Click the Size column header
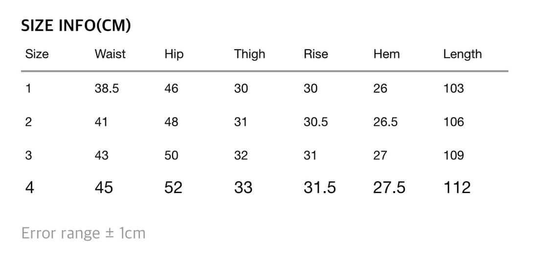This screenshot has width=550, height=254. click(37, 54)
